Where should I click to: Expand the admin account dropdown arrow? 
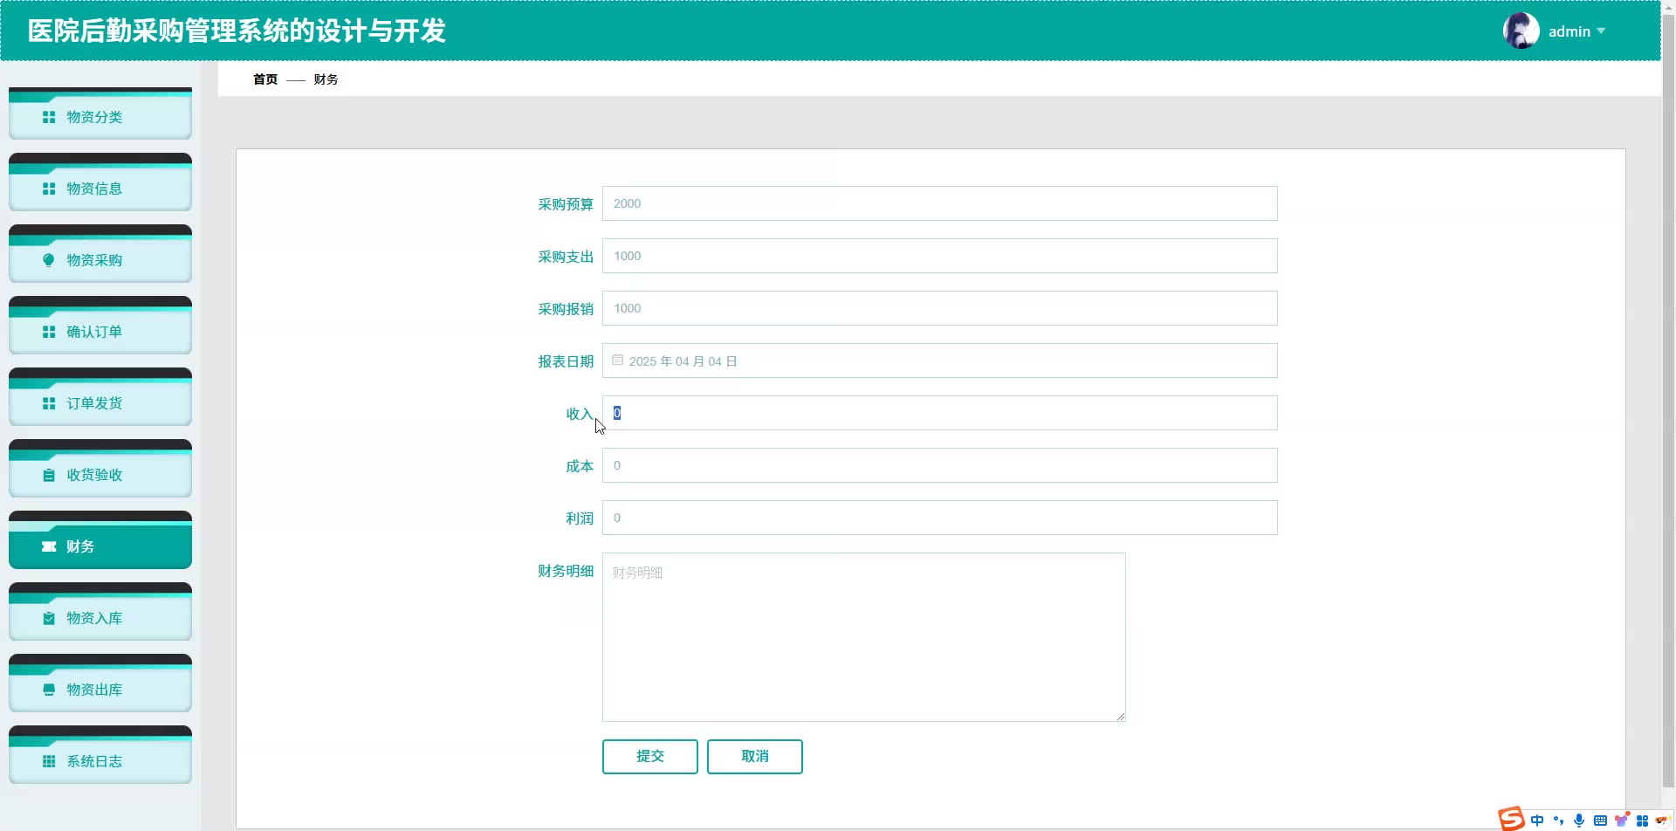1601,31
